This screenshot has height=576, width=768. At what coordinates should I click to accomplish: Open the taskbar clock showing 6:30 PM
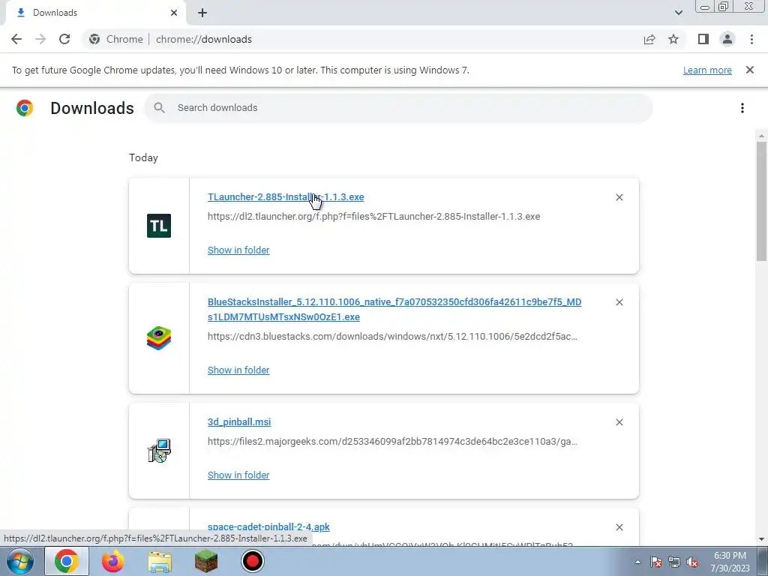tap(730, 562)
